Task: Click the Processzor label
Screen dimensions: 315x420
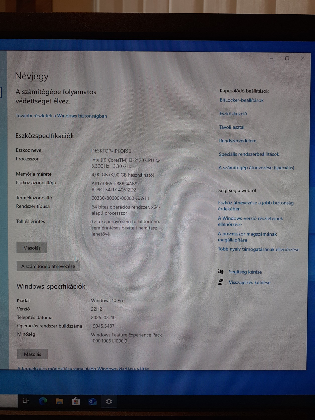Action: [x=27, y=159]
